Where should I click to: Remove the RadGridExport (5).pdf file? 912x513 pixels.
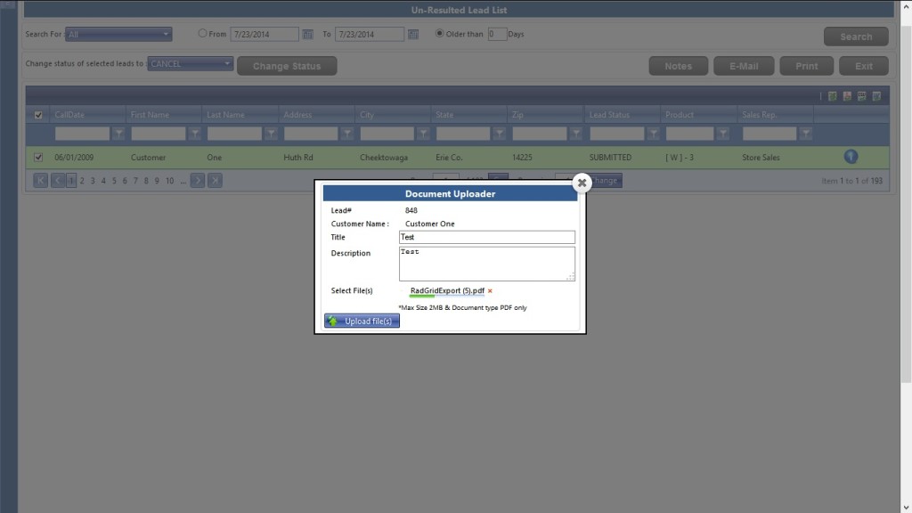(490, 291)
